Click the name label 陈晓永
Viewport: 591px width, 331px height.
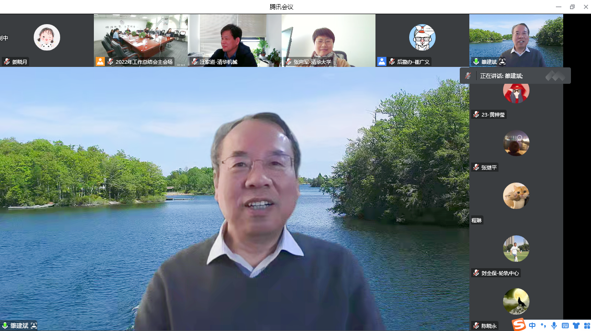[x=489, y=326]
